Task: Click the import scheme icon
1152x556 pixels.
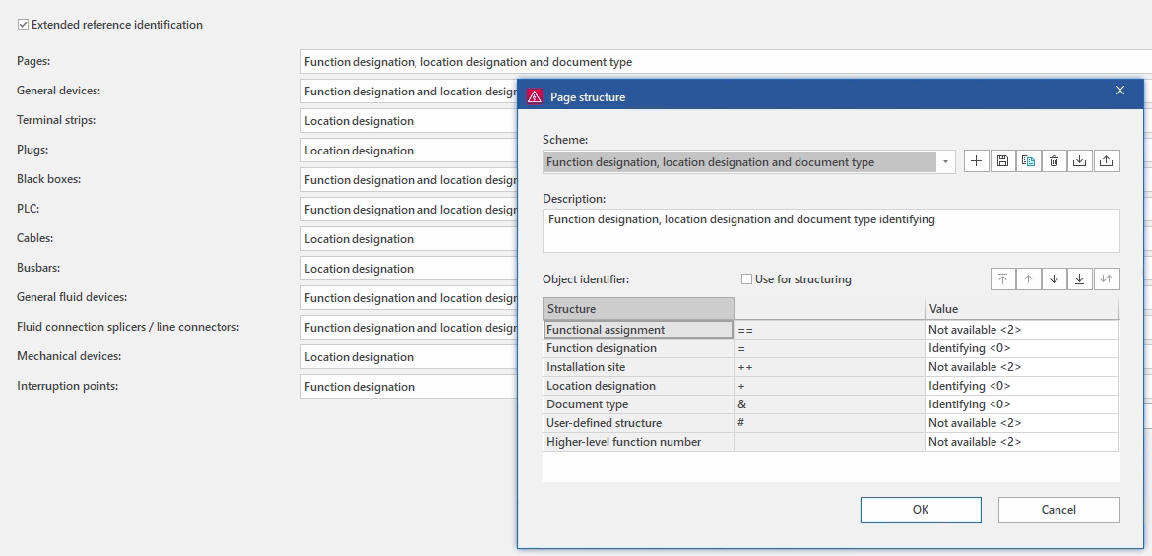Action: tap(1080, 161)
